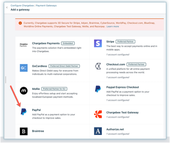Follow the Learn more link
Image resolution: width=170 pixels, height=143 pixels.
113,26
